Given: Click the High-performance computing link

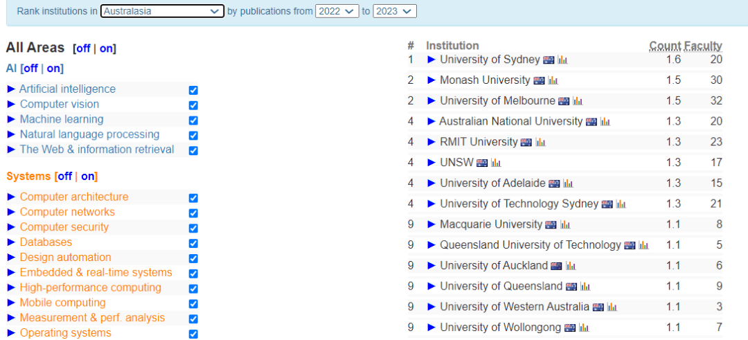Looking at the screenshot, I should (91, 287).
